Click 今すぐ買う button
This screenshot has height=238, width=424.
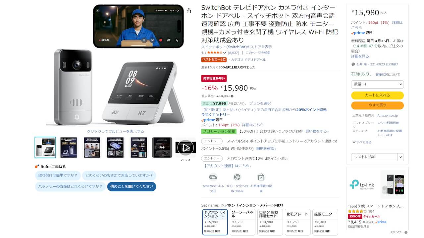coord(377,105)
